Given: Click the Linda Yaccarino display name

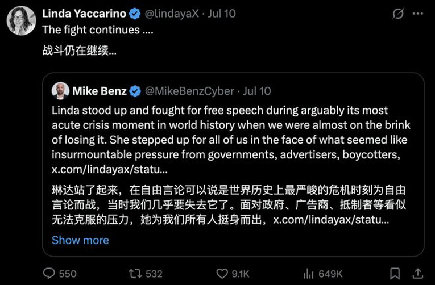Looking at the screenshot, I should 84,14.
